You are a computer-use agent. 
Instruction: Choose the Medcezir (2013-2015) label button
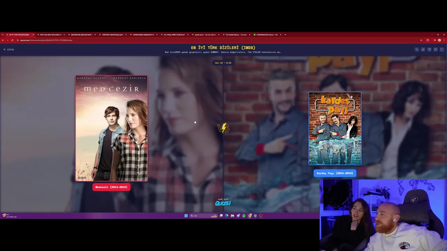111,187
